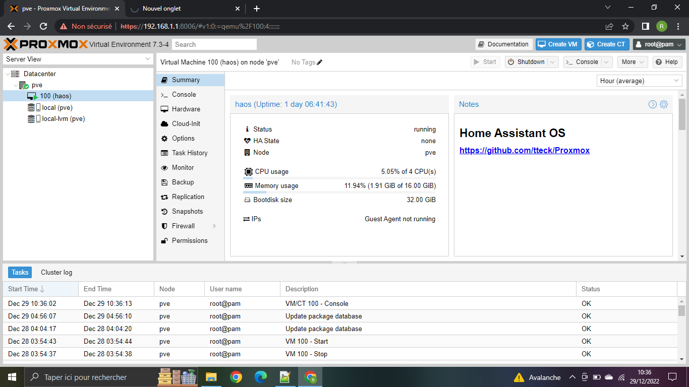Open the Permissions section

tap(190, 240)
